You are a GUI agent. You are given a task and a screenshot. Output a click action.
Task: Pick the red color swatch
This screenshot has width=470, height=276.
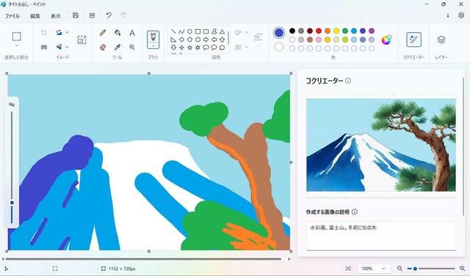point(319,31)
